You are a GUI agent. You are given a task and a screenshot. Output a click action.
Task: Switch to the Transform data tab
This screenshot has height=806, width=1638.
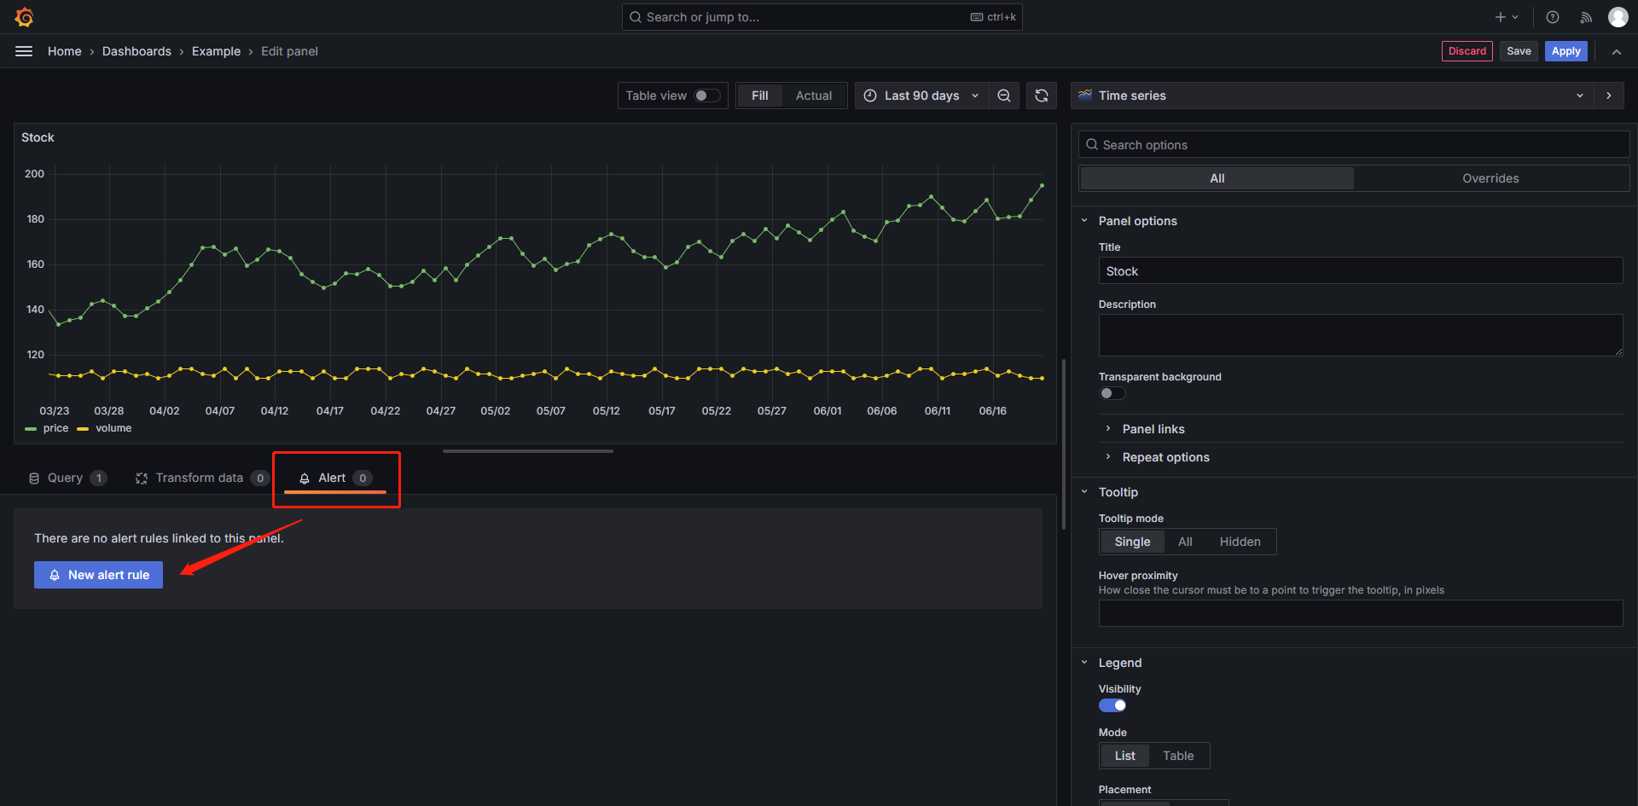200,478
